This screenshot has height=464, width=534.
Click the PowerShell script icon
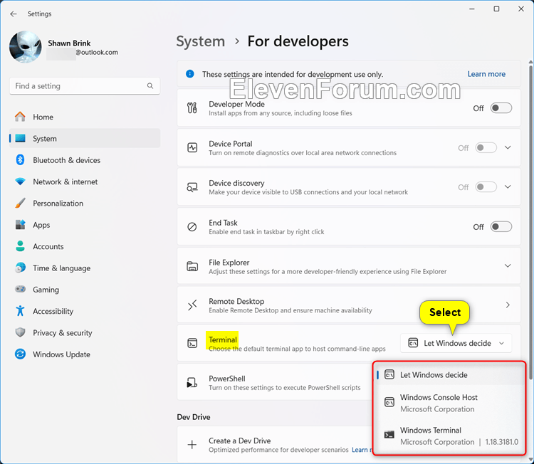192,383
